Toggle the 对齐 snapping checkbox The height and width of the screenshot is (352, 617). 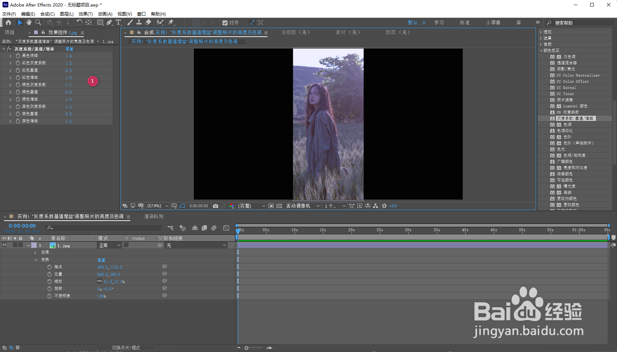click(225, 22)
